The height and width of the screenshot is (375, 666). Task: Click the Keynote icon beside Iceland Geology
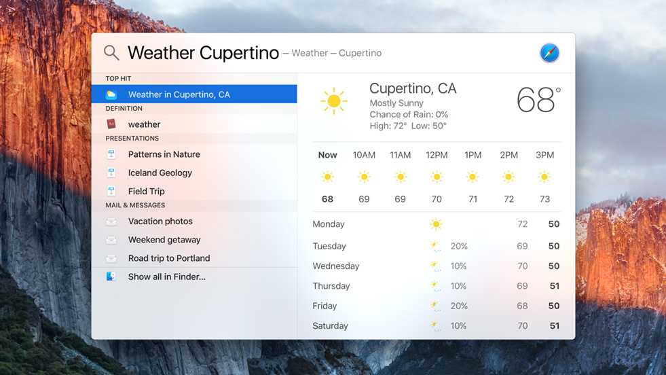tap(111, 173)
